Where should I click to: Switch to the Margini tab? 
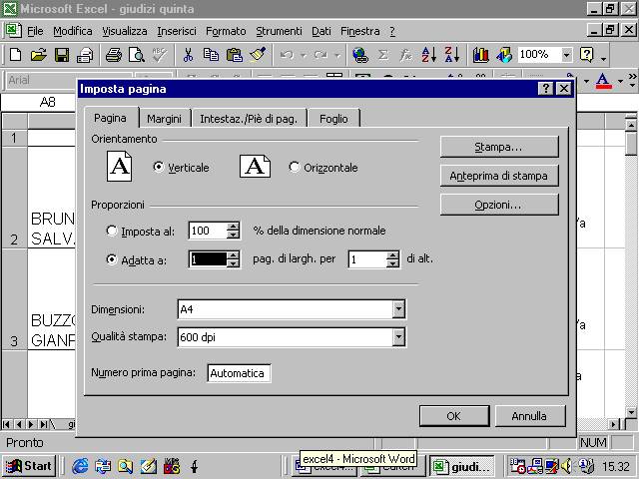tap(164, 119)
